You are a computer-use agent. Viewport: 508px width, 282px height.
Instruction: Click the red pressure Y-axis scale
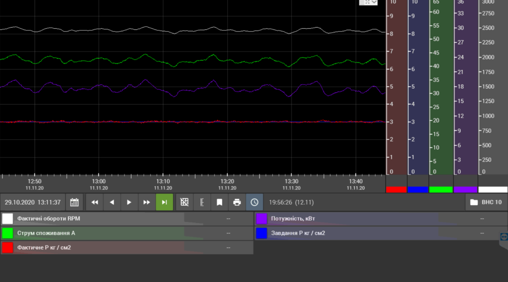pos(396,87)
